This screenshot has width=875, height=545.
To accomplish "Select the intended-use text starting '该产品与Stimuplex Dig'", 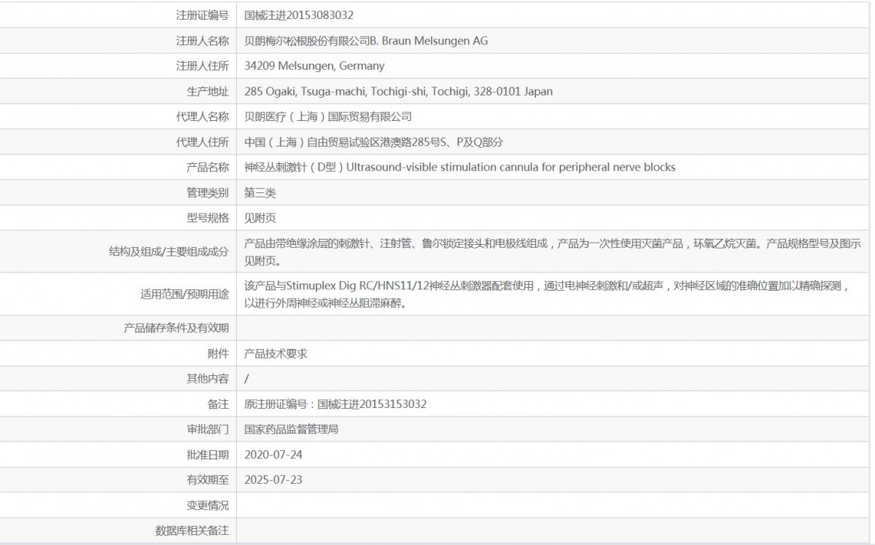I will tap(547, 294).
